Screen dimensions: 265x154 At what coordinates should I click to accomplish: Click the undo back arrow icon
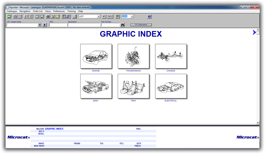click(104, 16)
